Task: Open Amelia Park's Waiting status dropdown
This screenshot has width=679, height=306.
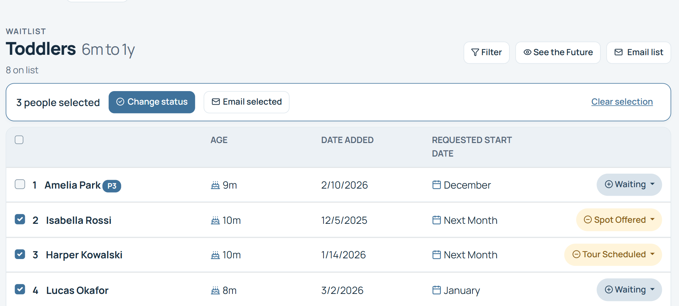Action: 629,184
